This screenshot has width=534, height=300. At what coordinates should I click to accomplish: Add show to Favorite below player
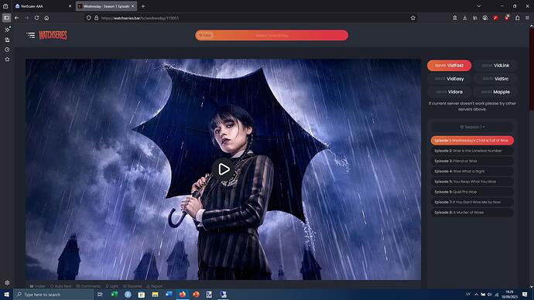(x=132, y=286)
